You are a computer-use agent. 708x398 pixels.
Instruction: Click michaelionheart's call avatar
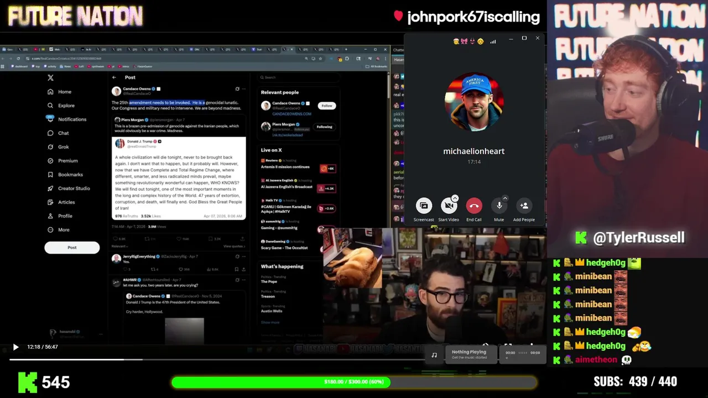tap(474, 103)
